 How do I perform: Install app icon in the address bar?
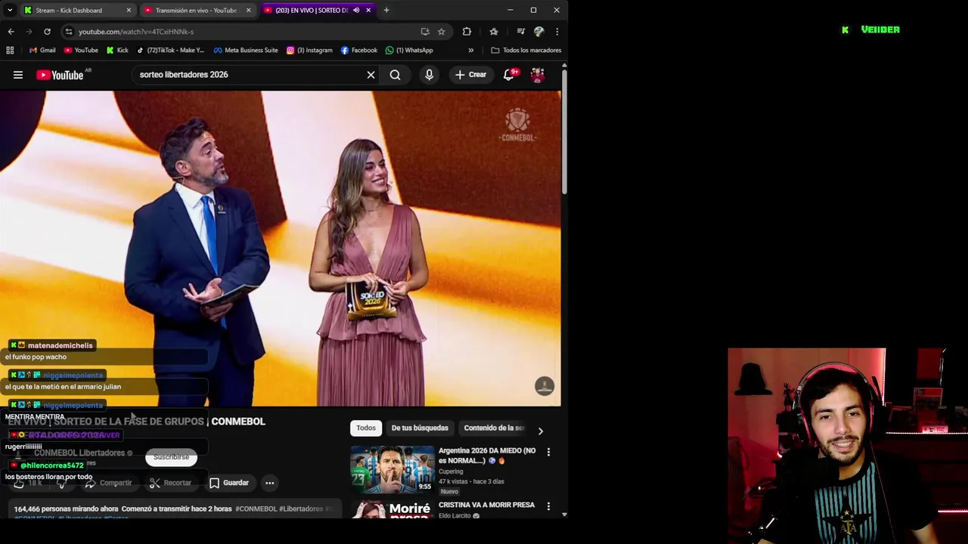425,32
